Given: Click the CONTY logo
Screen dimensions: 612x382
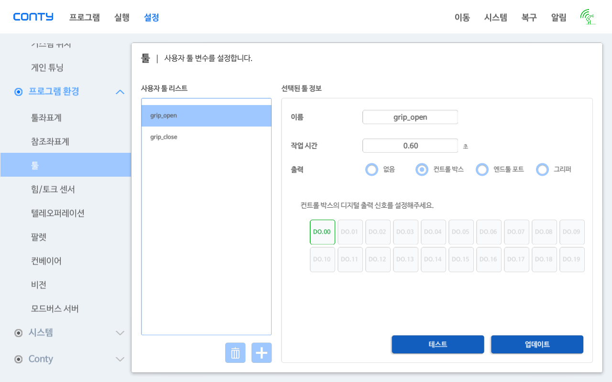Looking at the screenshot, I should coord(33,17).
